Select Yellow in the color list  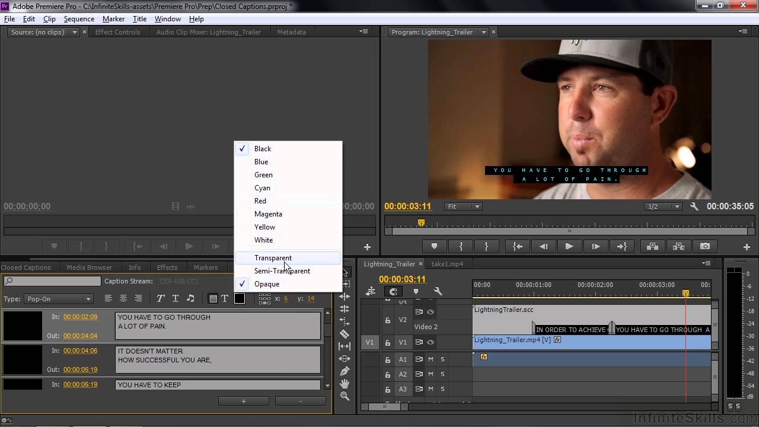(x=288, y=227)
